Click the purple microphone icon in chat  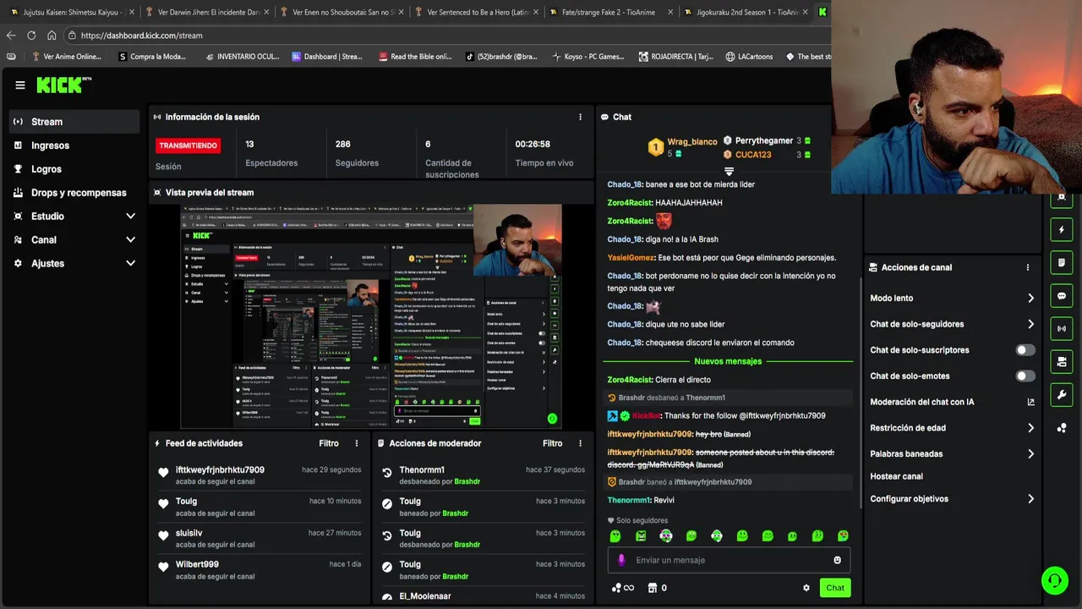coord(621,560)
